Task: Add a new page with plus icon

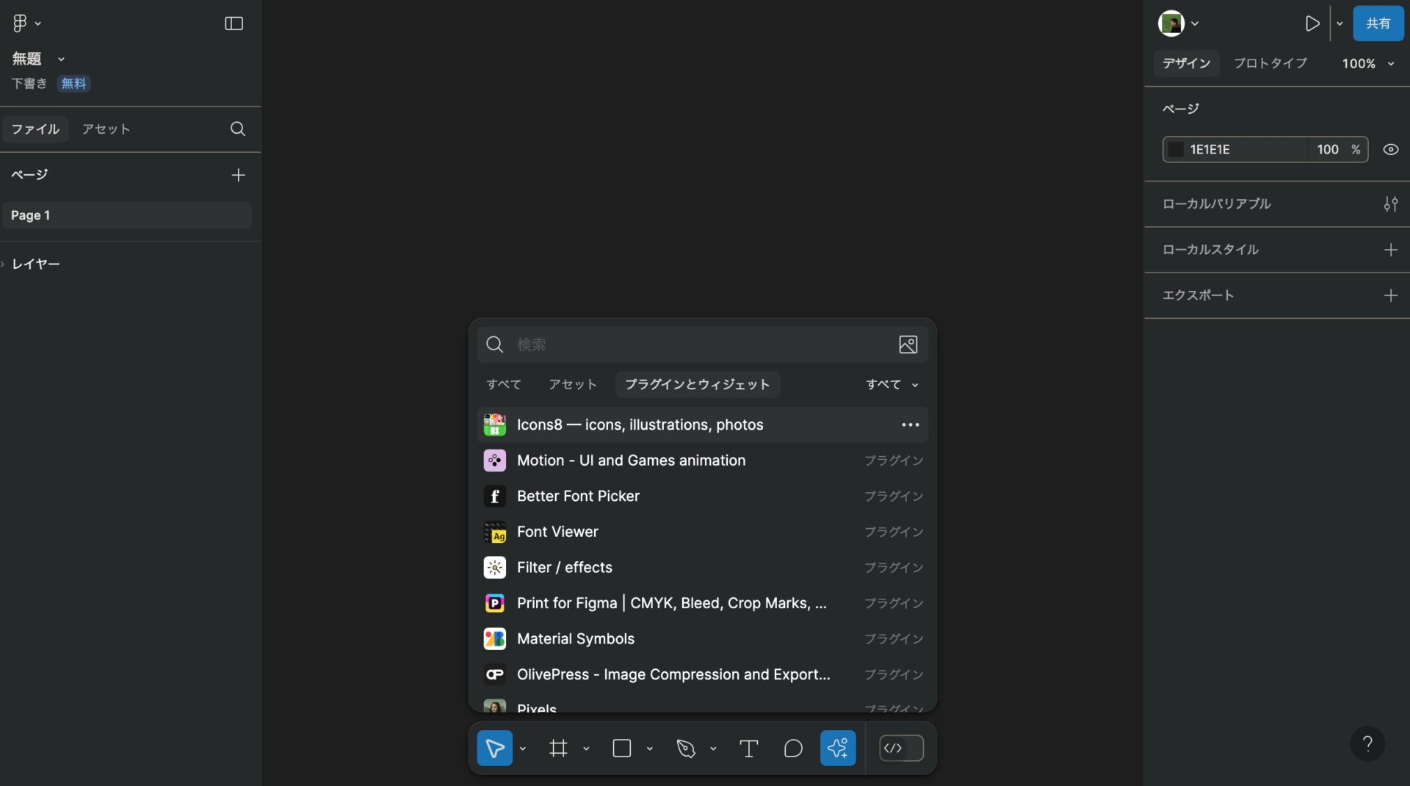Action: tap(238, 175)
